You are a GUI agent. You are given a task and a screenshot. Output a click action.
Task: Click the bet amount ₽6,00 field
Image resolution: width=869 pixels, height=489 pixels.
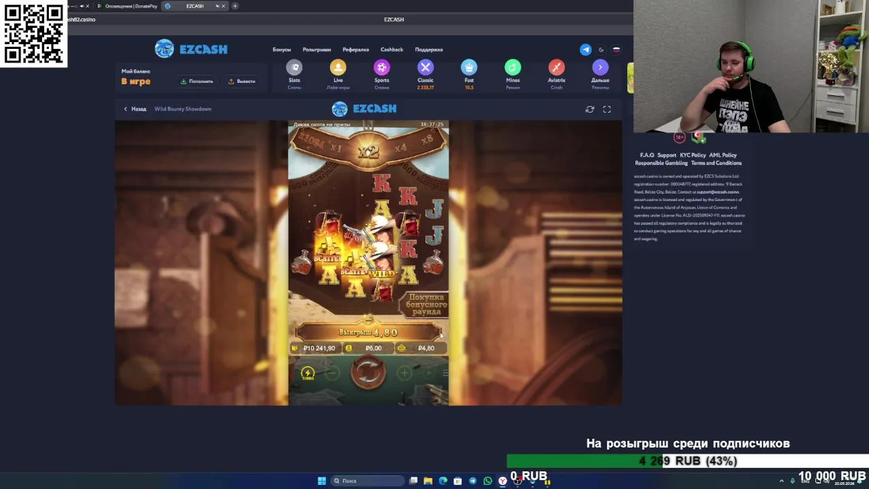tap(369, 348)
